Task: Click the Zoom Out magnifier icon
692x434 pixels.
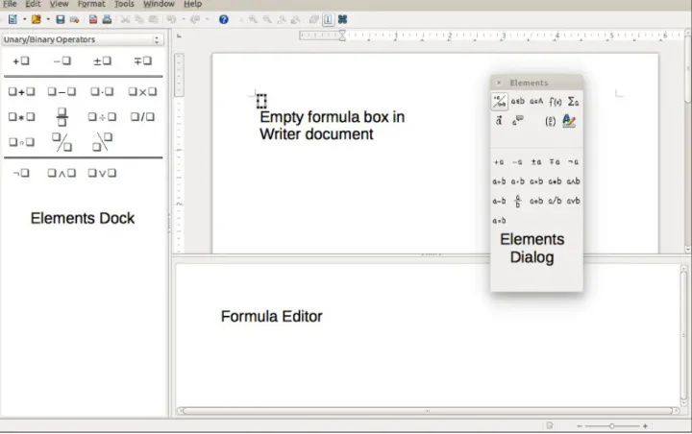Action: tap(267, 19)
